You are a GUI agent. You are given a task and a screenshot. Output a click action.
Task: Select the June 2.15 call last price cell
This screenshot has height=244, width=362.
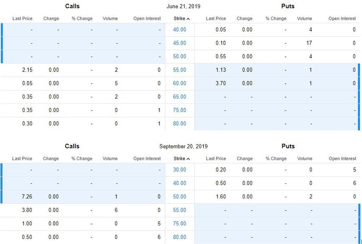click(27, 70)
